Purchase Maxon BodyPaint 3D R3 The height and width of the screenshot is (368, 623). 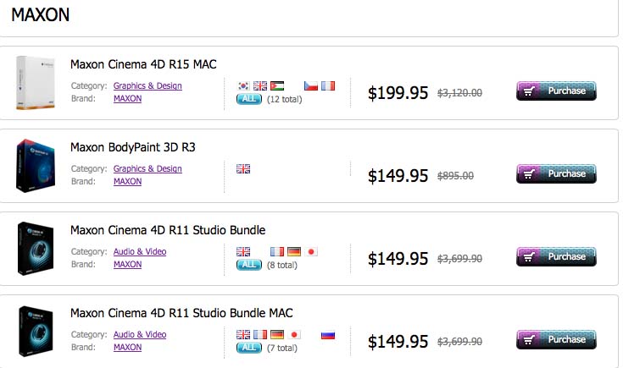pos(556,173)
